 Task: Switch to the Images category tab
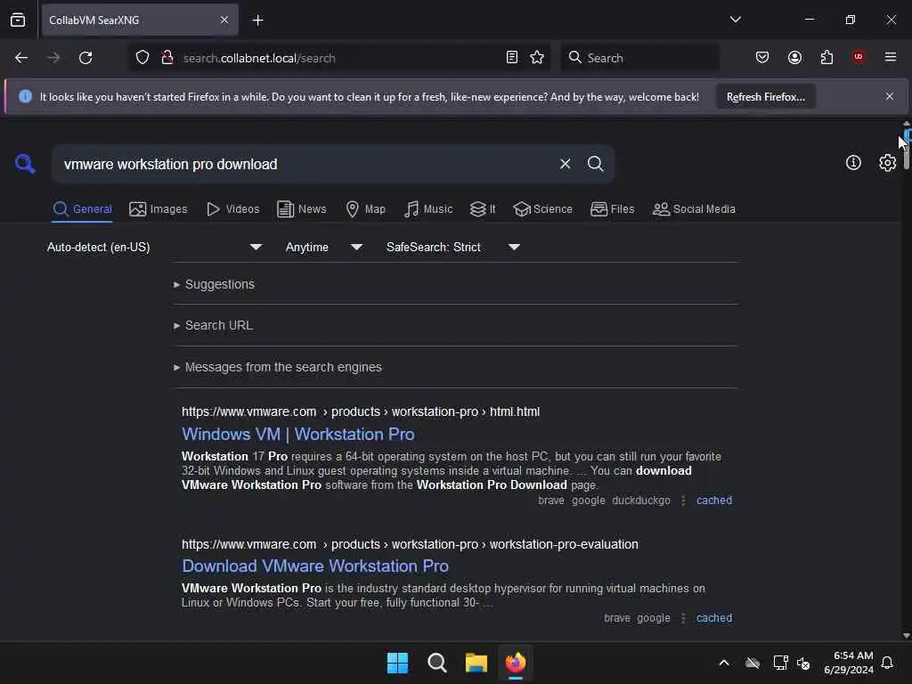coord(159,209)
